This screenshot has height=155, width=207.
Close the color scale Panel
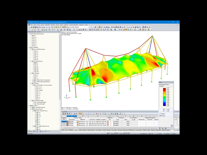172,82
